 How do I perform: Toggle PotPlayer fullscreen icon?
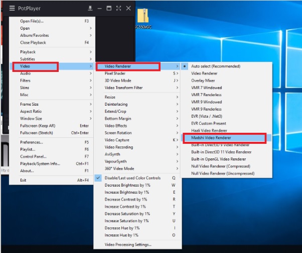[x=118, y=8]
